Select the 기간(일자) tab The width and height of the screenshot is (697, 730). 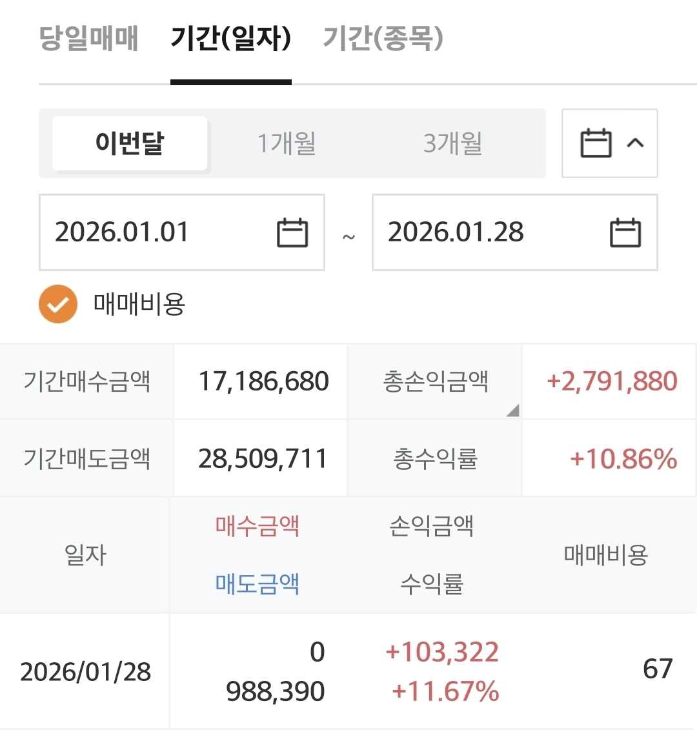(x=230, y=39)
